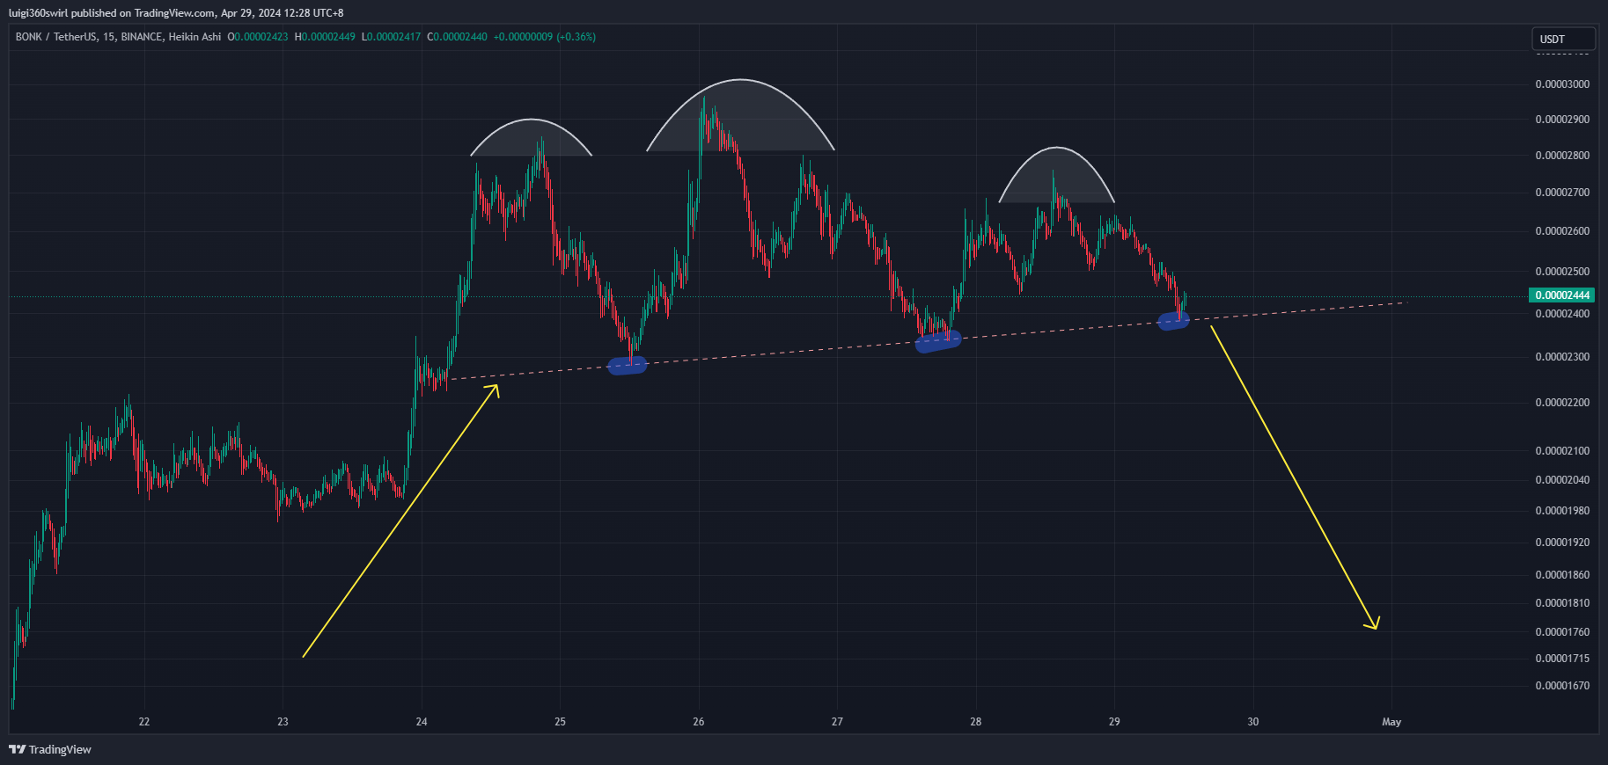
Task: Click the high value H0.00002449
Action: (325, 37)
